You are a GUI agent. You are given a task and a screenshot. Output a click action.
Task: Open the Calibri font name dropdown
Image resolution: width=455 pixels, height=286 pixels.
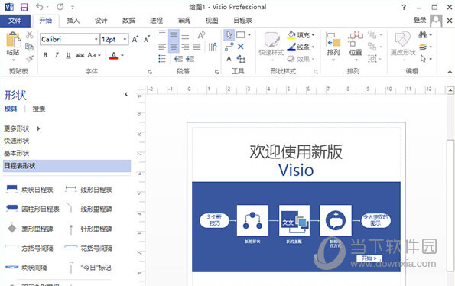[96, 39]
